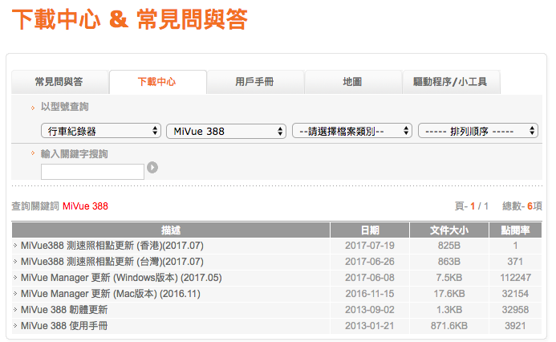This screenshot has height=342, width=556.
Task: Open MiVue Manager 更新 (Windows版本) link
Action: click(x=121, y=278)
